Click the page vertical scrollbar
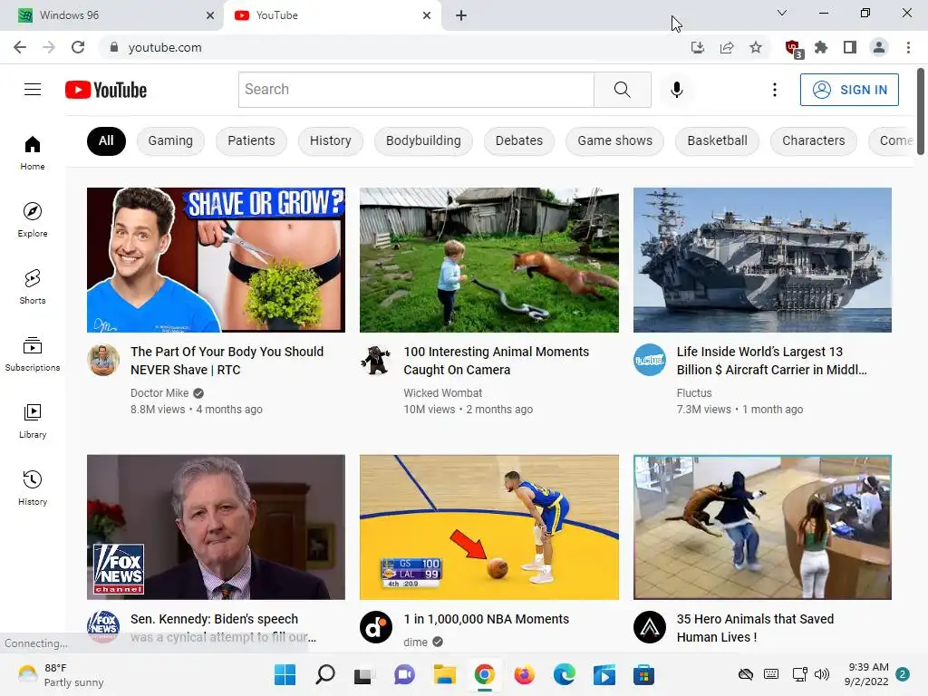The image size is (928, 696). pos(921,112)
